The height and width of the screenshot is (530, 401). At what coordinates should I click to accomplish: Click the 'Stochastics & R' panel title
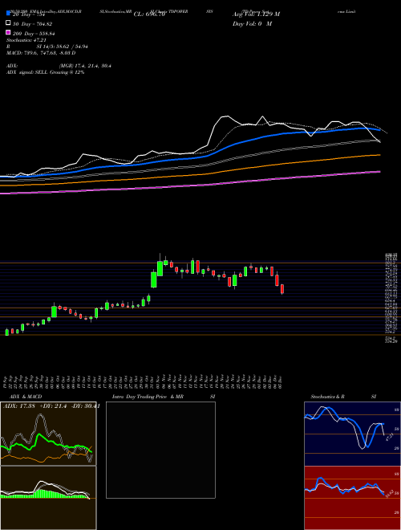(327, 397)
